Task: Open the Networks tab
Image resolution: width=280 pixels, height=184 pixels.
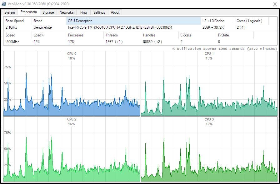Action: pyautogui.click(x=67, y=12)
